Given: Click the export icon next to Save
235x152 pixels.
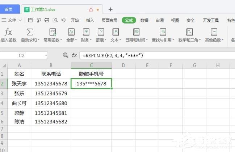Looking at the screenshot, I should click(39, 20).
